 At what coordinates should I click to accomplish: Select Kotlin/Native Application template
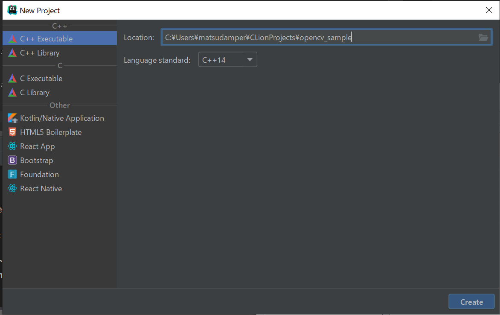pos(60,118)
